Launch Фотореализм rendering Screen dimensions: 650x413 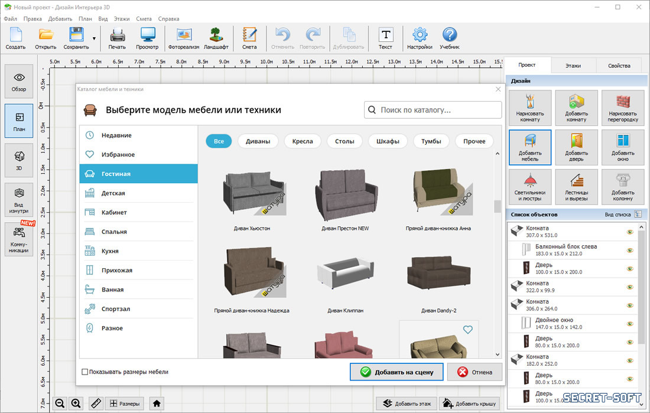(x=184, y=38)
